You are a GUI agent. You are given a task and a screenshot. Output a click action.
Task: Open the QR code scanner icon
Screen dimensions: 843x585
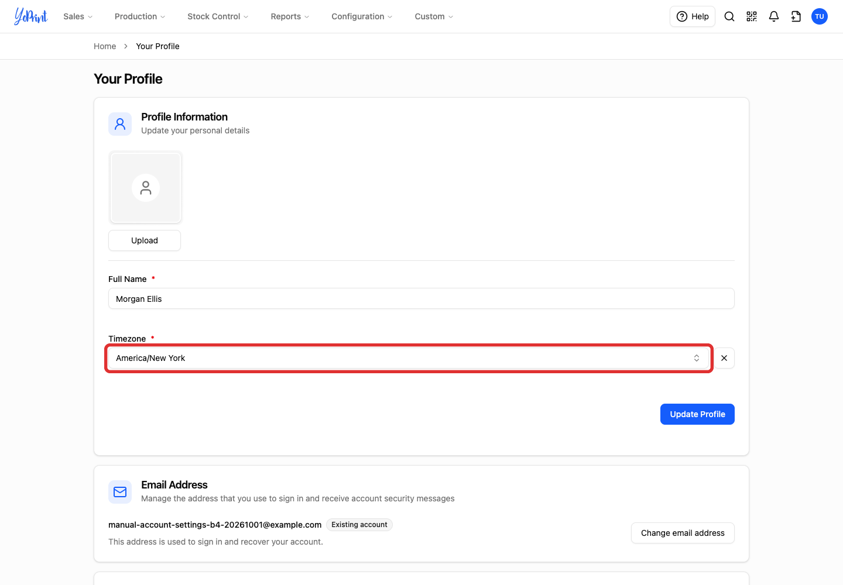click(752, 16)
